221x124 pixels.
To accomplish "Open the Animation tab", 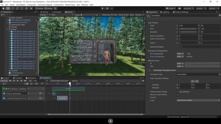I will (31, 78).
